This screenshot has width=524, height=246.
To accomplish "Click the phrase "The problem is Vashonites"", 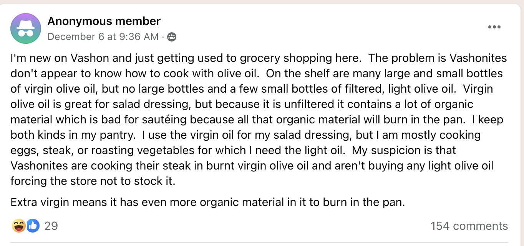I will click(x=405, y=58).
